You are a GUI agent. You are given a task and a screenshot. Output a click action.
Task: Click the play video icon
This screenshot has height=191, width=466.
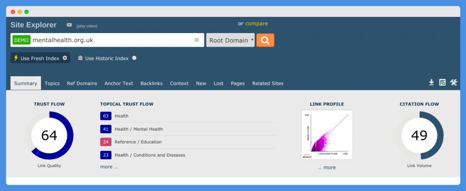69,25
